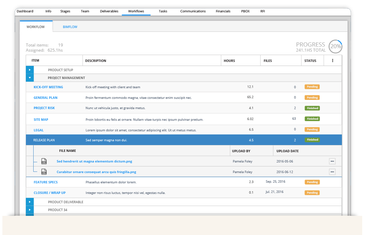Sort by the STATUS column header
The height and width of the screenshot is (235, 367).
tap(310, 61)
